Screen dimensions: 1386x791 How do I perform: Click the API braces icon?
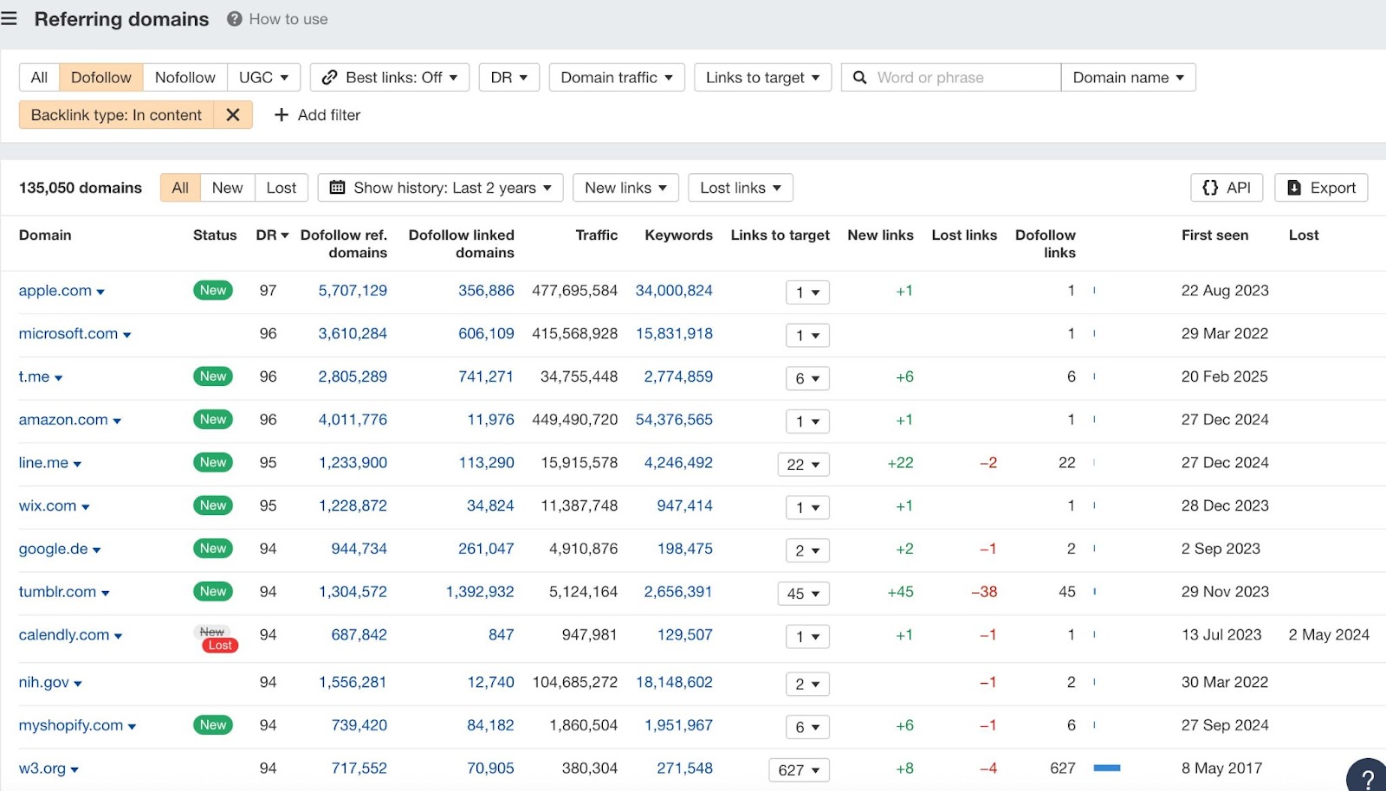[1210, 188]
